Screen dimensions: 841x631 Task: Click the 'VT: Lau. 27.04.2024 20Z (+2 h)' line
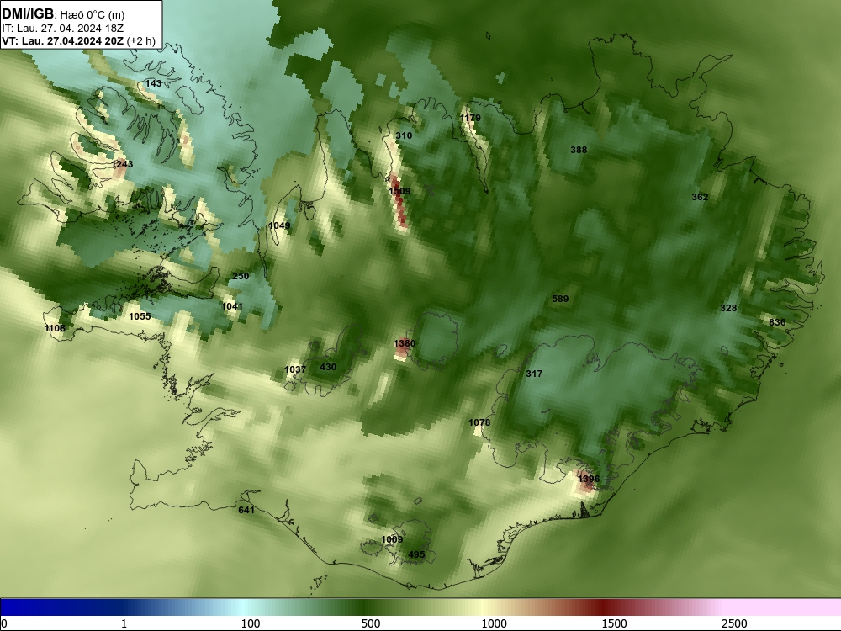tap(78, 40)
